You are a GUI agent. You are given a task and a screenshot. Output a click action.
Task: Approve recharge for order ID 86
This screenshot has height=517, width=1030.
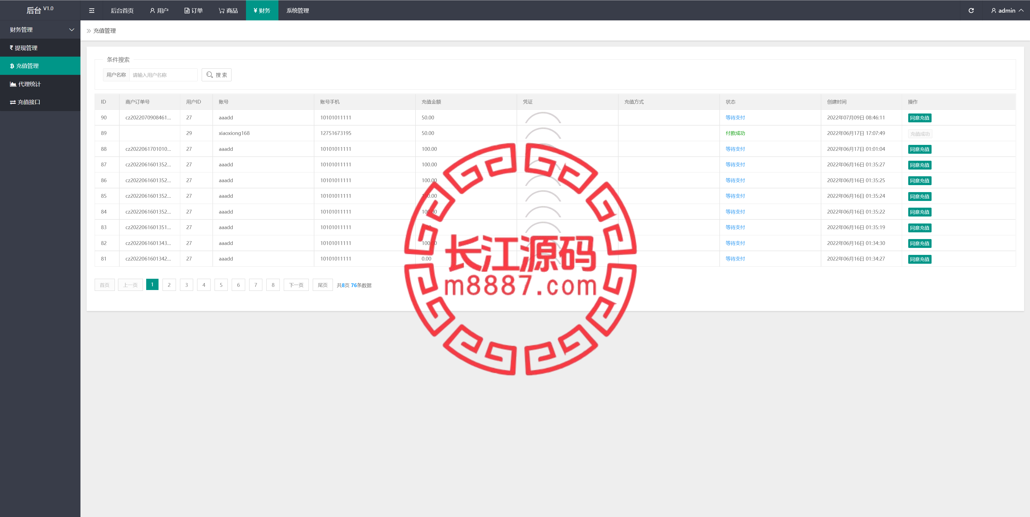[x=920, y=181]
